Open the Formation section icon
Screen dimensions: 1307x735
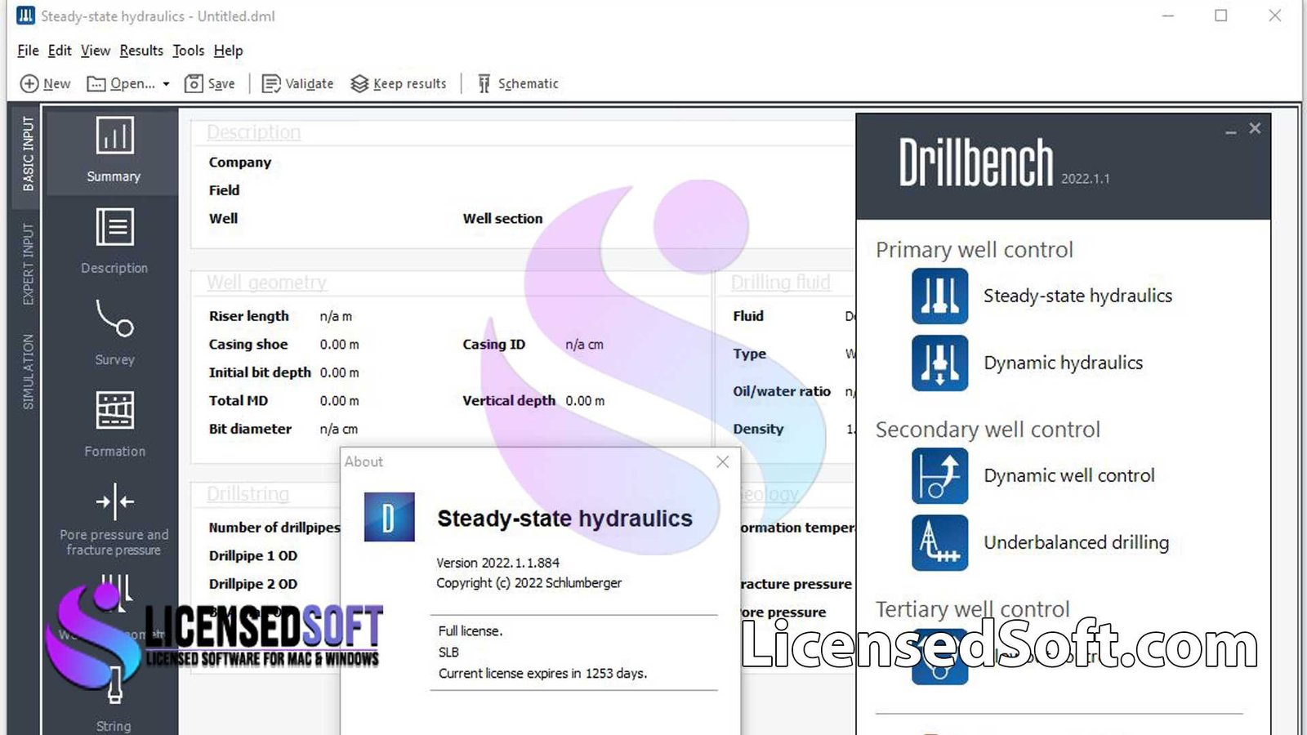[114, 409]
